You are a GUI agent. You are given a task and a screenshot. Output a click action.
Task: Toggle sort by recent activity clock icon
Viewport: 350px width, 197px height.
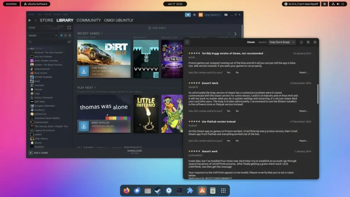(x=65, y=35)
